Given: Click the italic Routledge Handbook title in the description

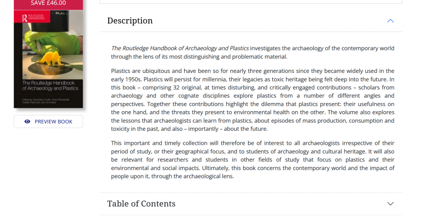Looking at the screenshot, I should [180, 48].
